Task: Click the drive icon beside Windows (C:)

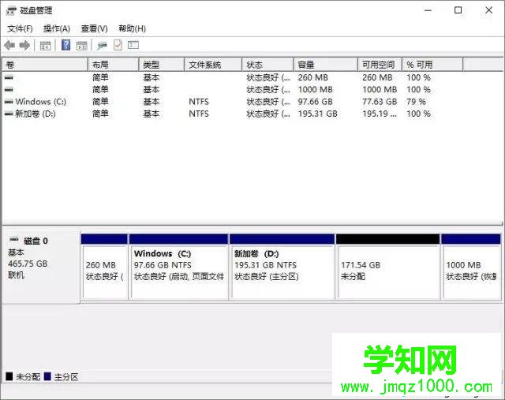Action: (9, 102)
